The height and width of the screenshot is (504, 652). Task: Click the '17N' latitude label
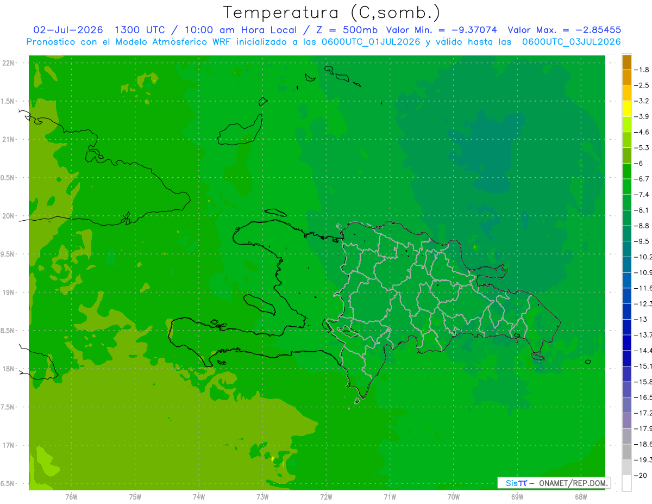click(x=8, y=445)
